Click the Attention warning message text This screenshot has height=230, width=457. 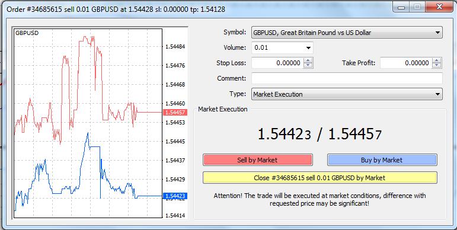[x=319, y=199]
